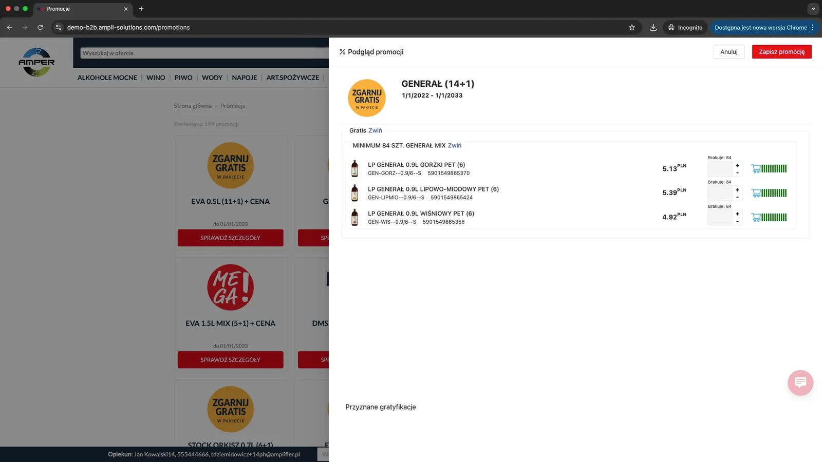This screenshot has height=462, width=822.
Task: Click the Incognito indicator
Action: pyautogui.click(x=685, y=27)
